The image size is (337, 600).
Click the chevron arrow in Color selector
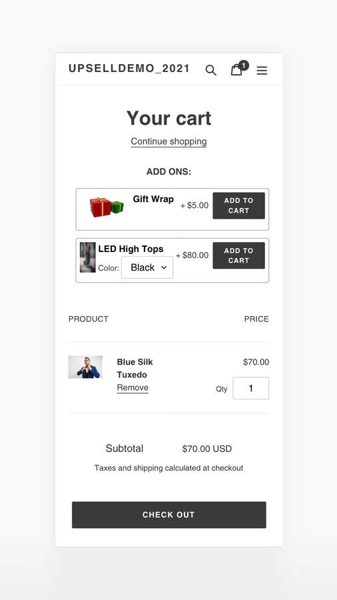[164, 267]
